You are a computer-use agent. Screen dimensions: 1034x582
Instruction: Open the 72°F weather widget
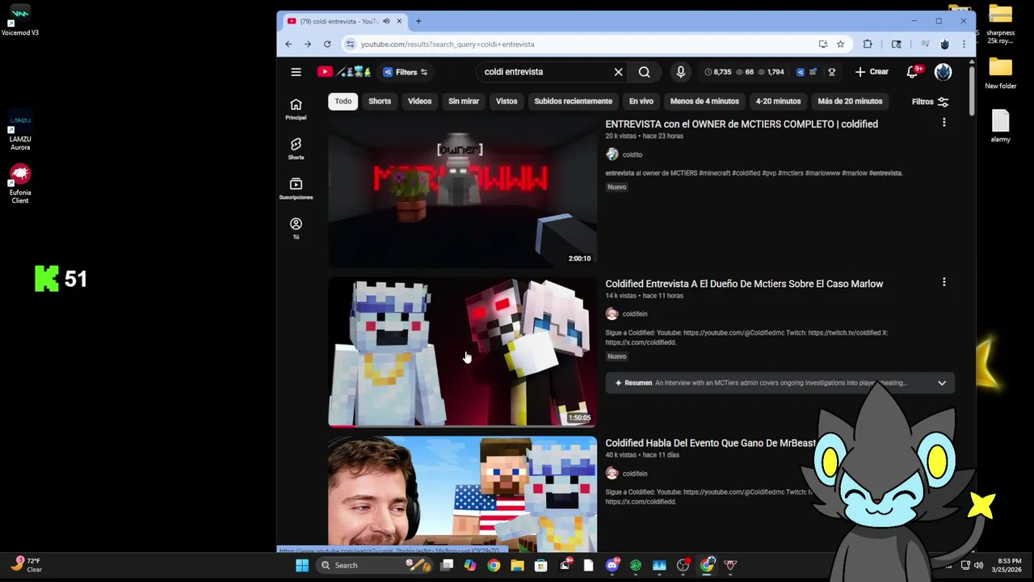pyautogui.click(x=27, y=565)
